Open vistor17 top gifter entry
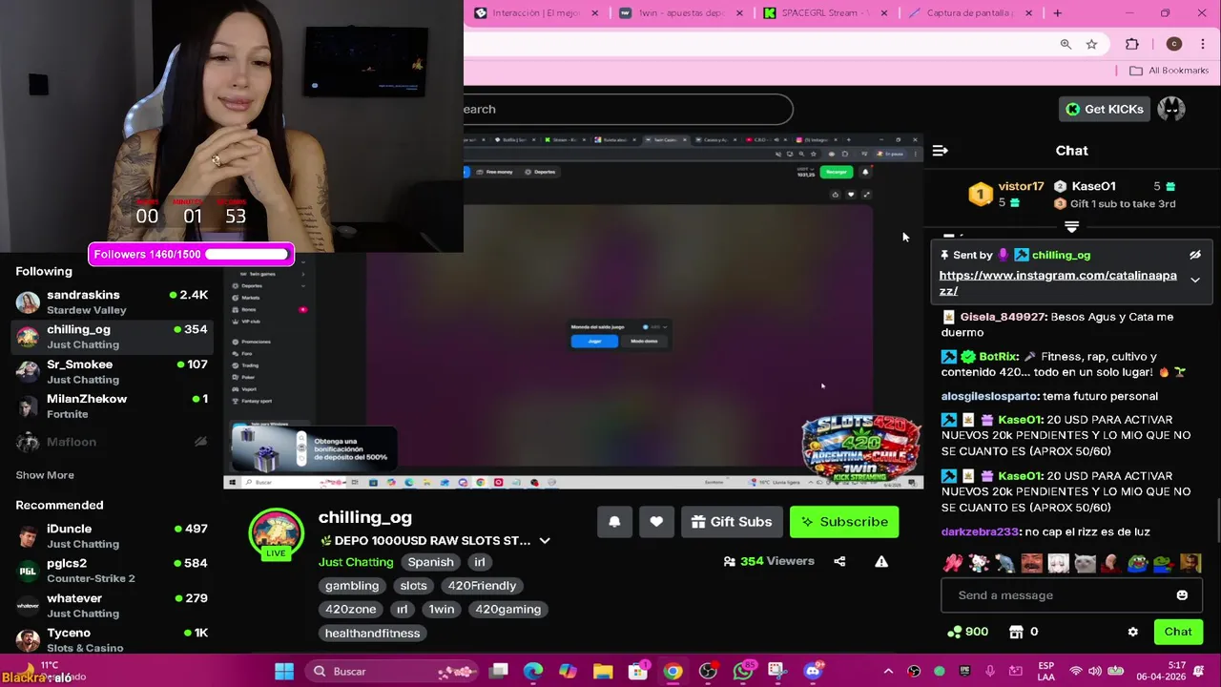1221x687 pixels. pyautogui.click(x=1006, y=194)
